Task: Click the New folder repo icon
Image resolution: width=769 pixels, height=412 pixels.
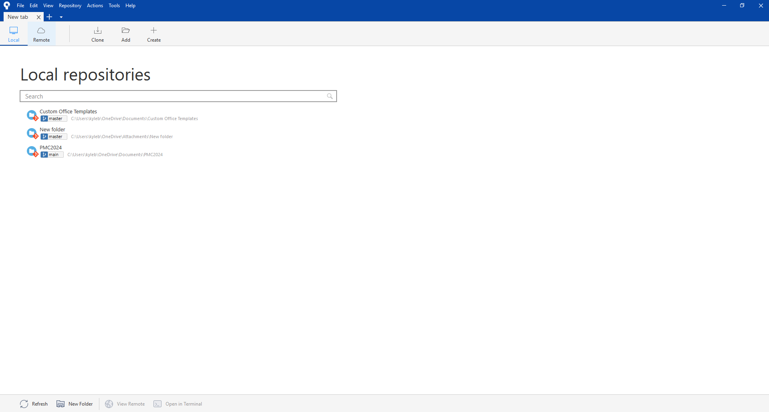Action: (x=32, y=133)
